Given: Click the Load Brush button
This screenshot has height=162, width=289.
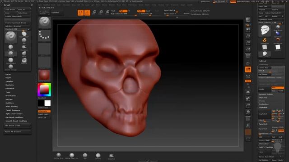Looking at the screenshot, I should click(x=10, y=9).
